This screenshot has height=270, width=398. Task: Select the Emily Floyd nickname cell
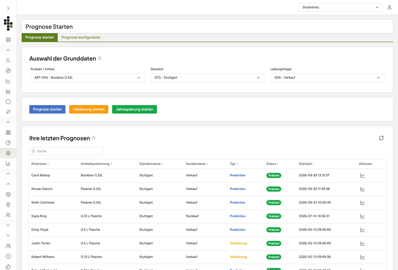coord(40,230)
